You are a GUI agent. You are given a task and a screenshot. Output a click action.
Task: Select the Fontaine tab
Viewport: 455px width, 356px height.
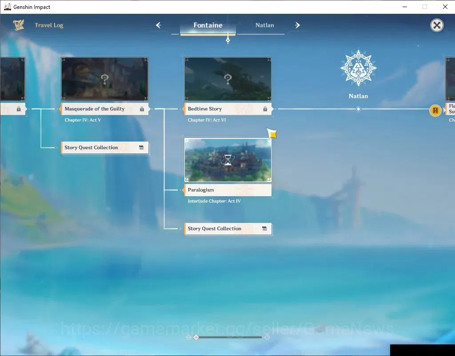click(x=208, y=25)
